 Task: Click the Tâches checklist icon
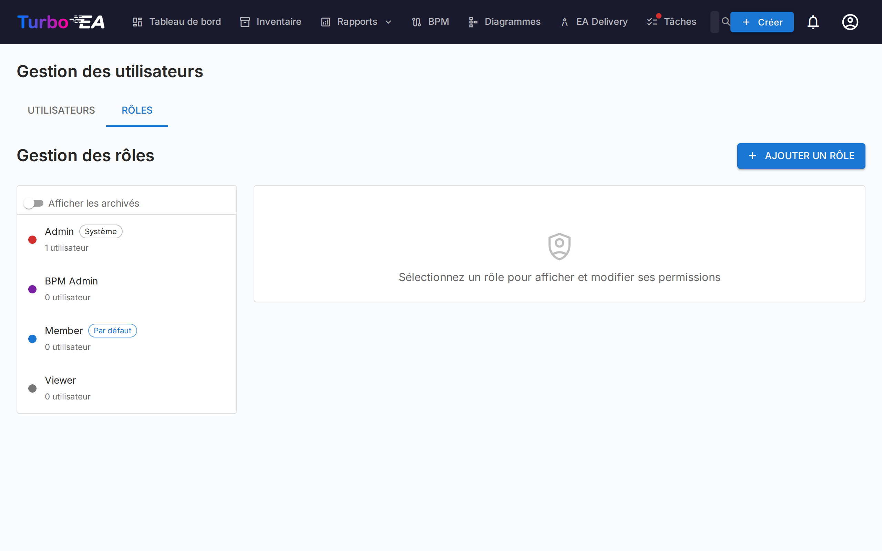click(653, 22)
